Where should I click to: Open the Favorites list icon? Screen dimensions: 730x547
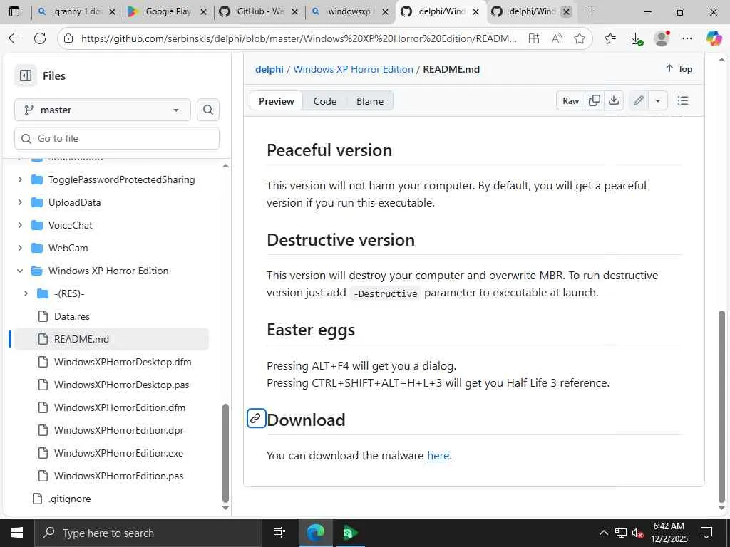610,38
